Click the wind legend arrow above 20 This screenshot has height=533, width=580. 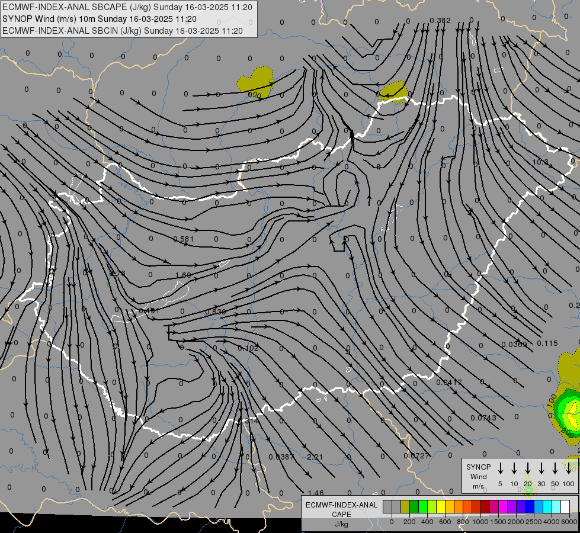(527, 468)
